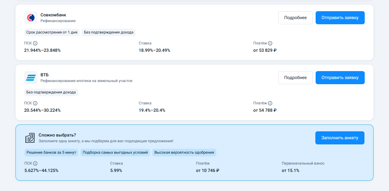Screen dimensions: 389x191
Task: Click Рефинансирование subtitle under Совкомбанк
Action: click(x=58, y=21)
